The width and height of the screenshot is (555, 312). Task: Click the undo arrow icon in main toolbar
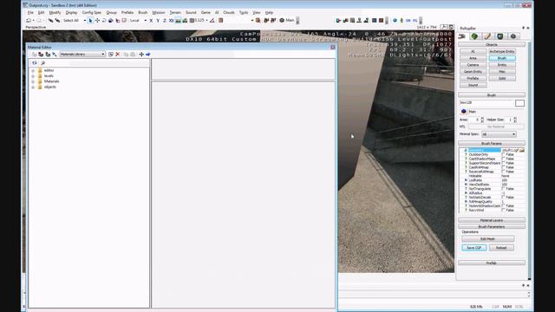[x=29, y=21]
